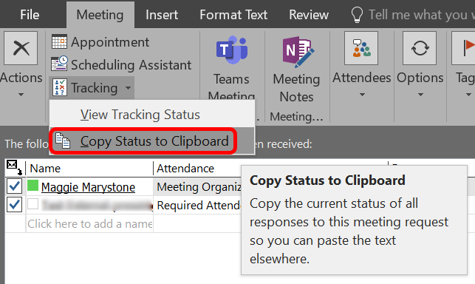Uncheck the second attendee's checkbox
475x284 pixels.
(14, 205)
